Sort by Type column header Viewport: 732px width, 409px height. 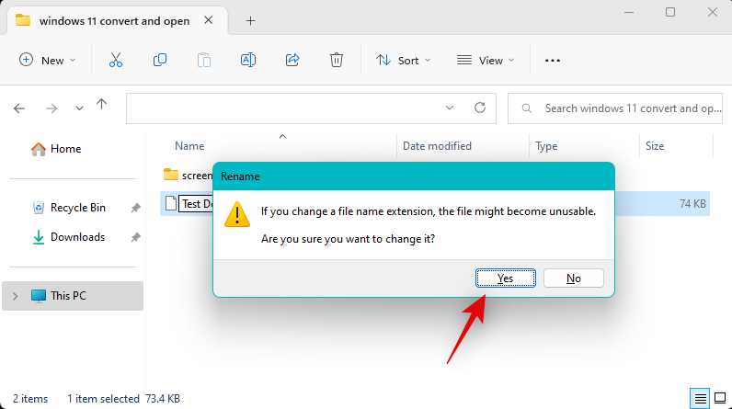tap(546, 146)
